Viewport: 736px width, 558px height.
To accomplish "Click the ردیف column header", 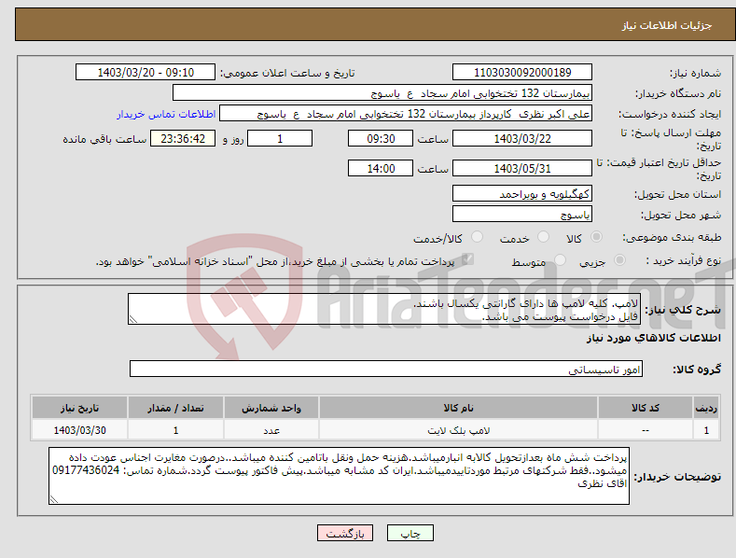I will coord(706,408).
